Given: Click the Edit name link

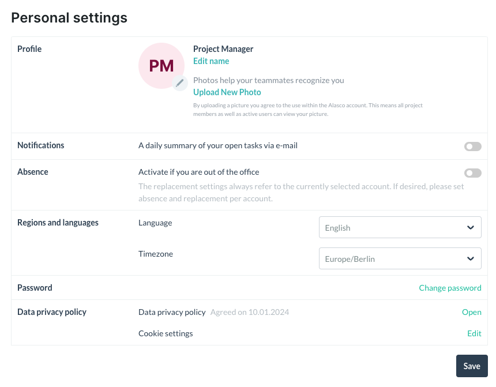Looking at the screenshot, I should [x=211, y=61].
